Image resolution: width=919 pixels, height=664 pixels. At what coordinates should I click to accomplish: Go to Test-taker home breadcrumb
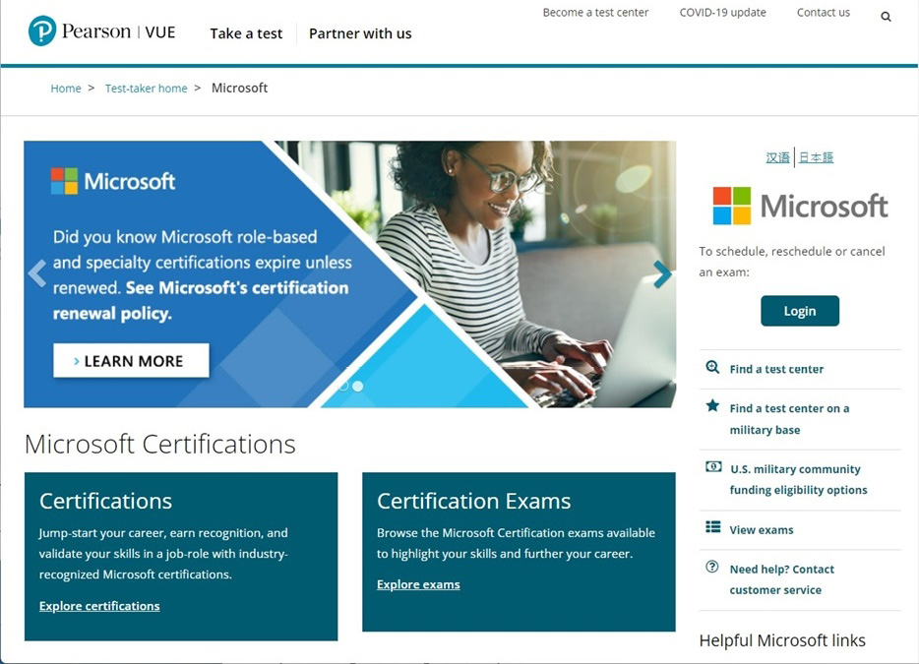tap(146, 89)
